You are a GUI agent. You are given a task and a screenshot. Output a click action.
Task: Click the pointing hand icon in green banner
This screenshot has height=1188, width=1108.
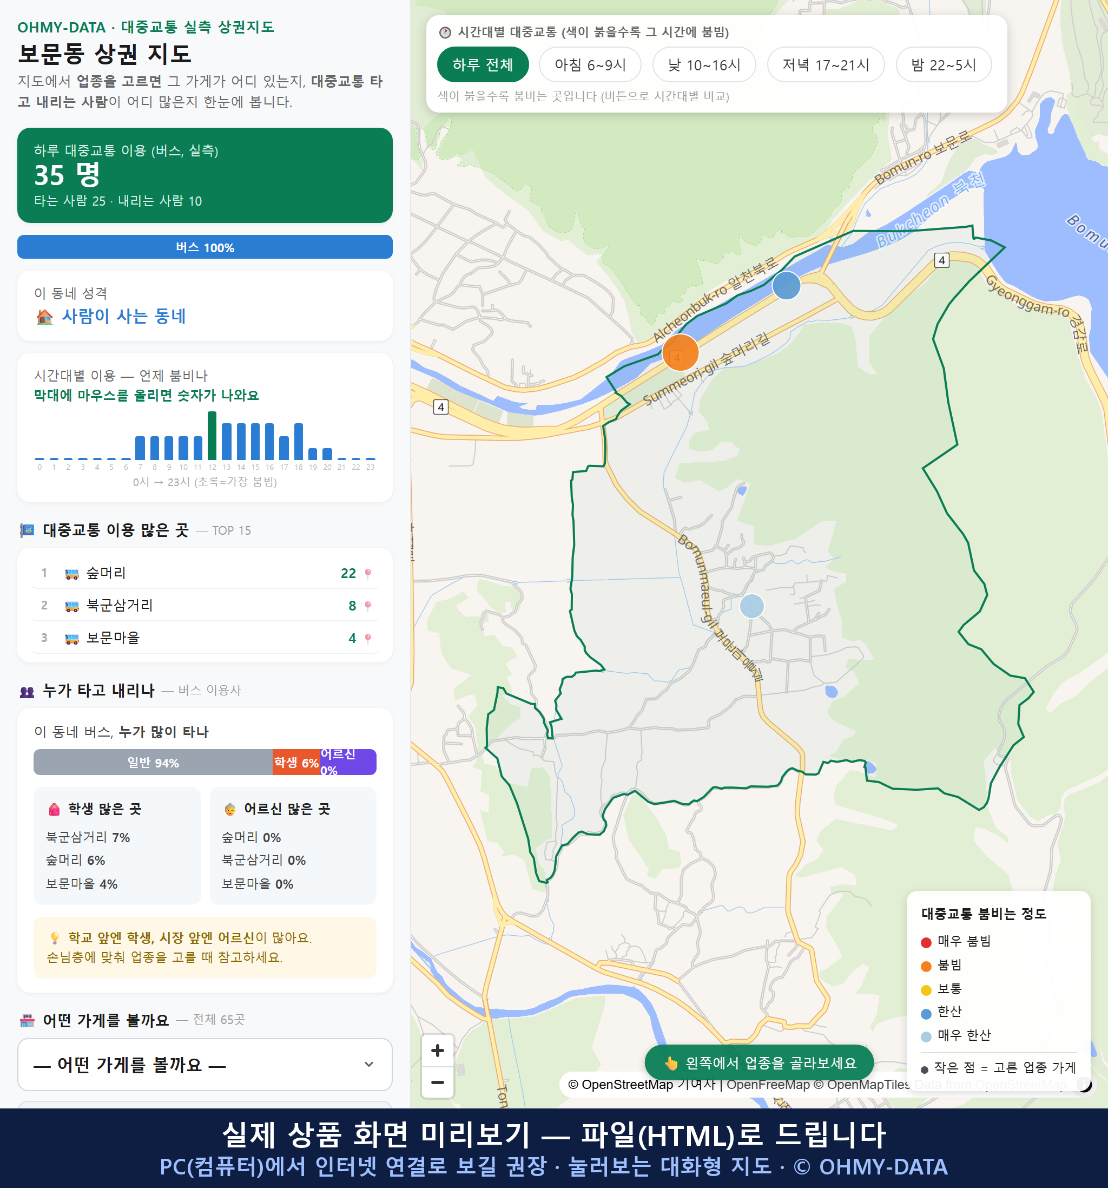(671, 1063)
